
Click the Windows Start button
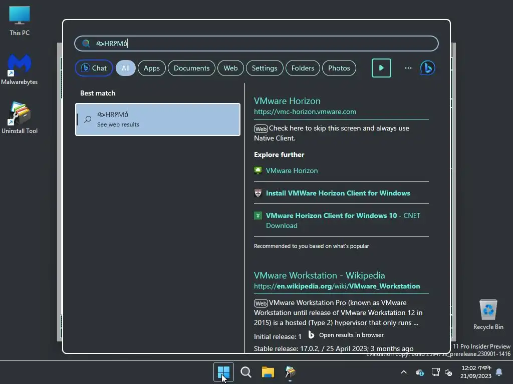click(223, 372)
